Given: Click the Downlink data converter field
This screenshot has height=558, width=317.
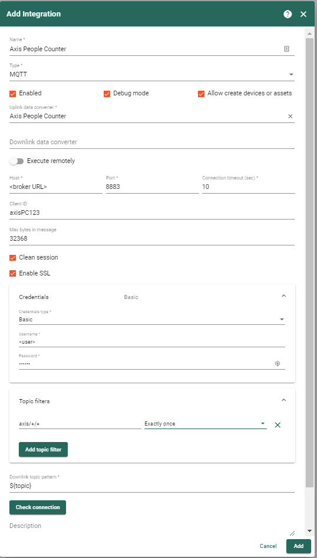Looking at the screenshot, I should [152, 142].
